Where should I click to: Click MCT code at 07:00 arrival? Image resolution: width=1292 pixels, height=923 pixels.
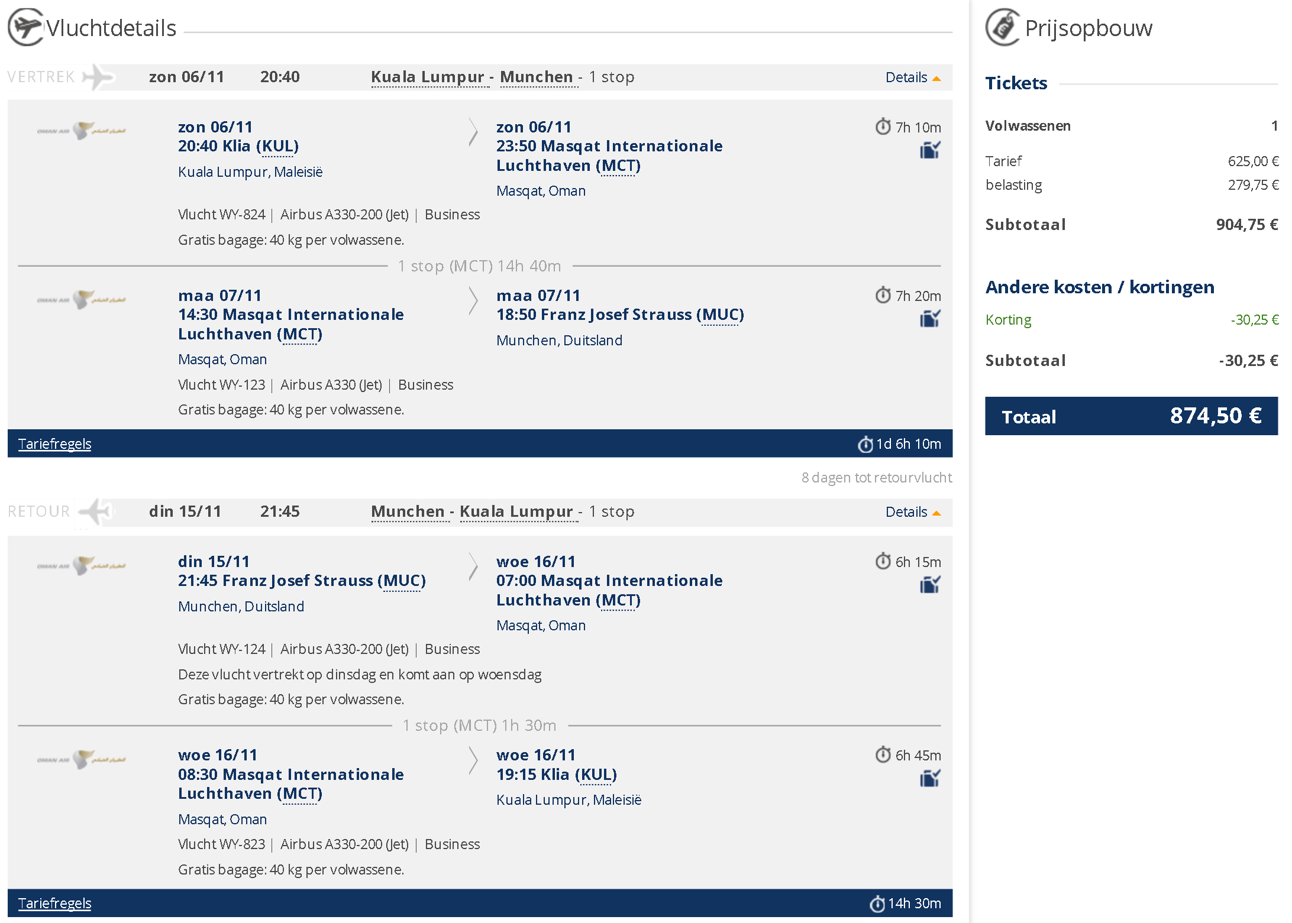(x=618, y=601)
